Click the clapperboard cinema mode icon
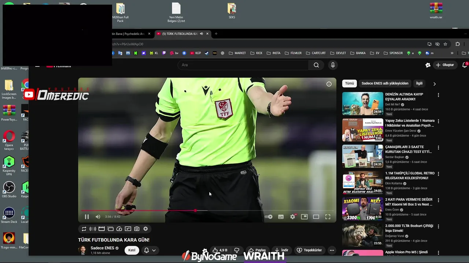Screen dimensions: 469x263 pos(101,229)
